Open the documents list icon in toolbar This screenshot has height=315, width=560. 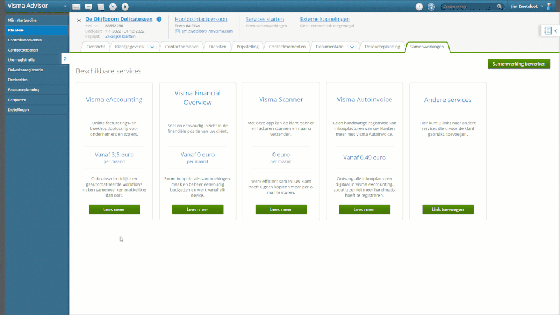[x=101, y=7]
